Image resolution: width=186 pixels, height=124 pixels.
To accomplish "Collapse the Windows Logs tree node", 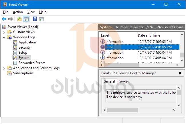I will pos(4,37).
